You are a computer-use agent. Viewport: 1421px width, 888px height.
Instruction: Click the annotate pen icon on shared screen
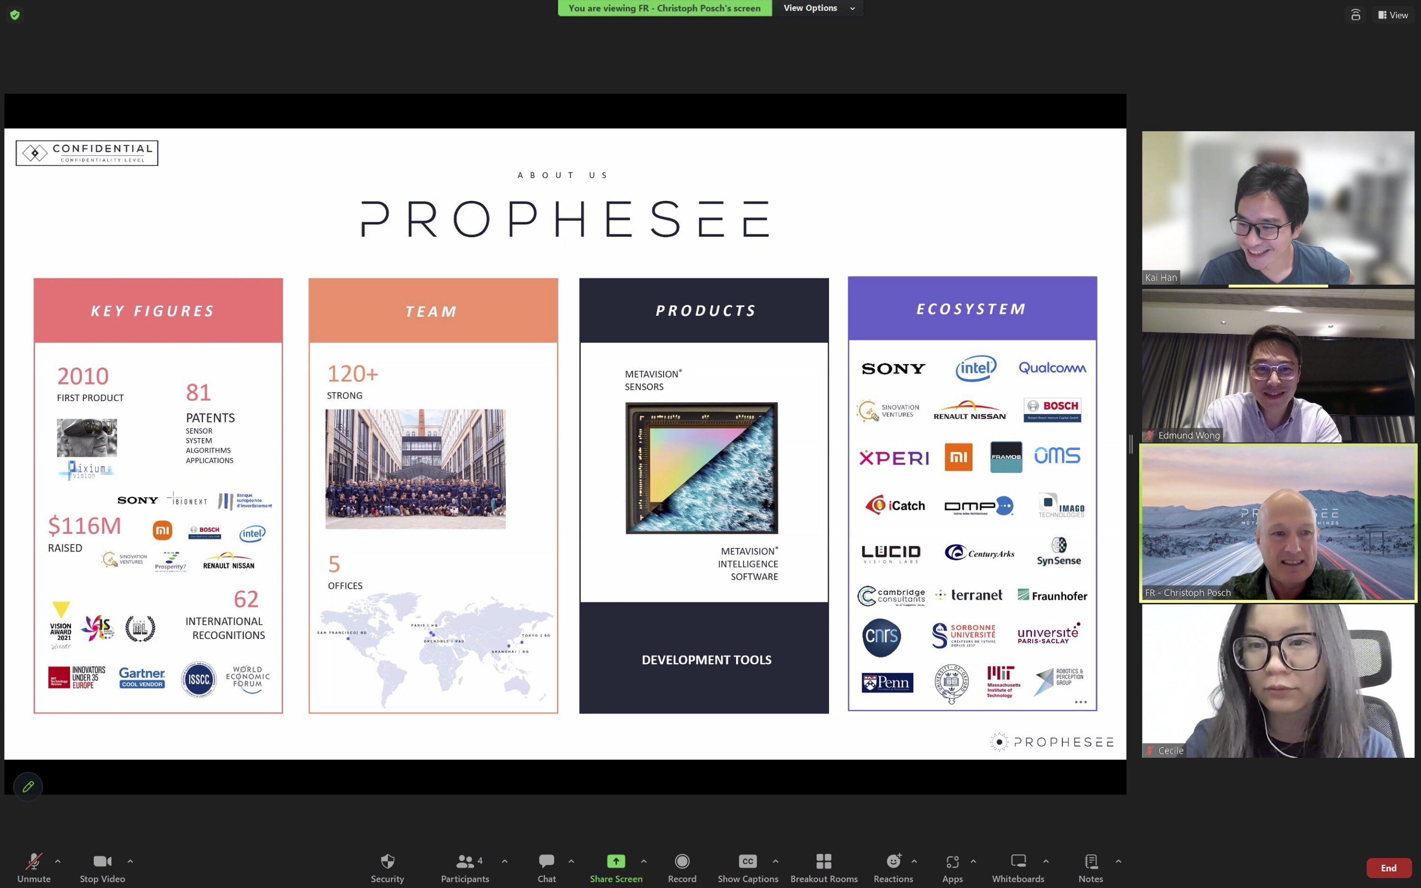pos(27,786)
